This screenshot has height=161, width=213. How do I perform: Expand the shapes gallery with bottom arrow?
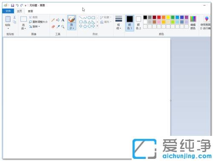pyautogui.click(x=97, y=26)
